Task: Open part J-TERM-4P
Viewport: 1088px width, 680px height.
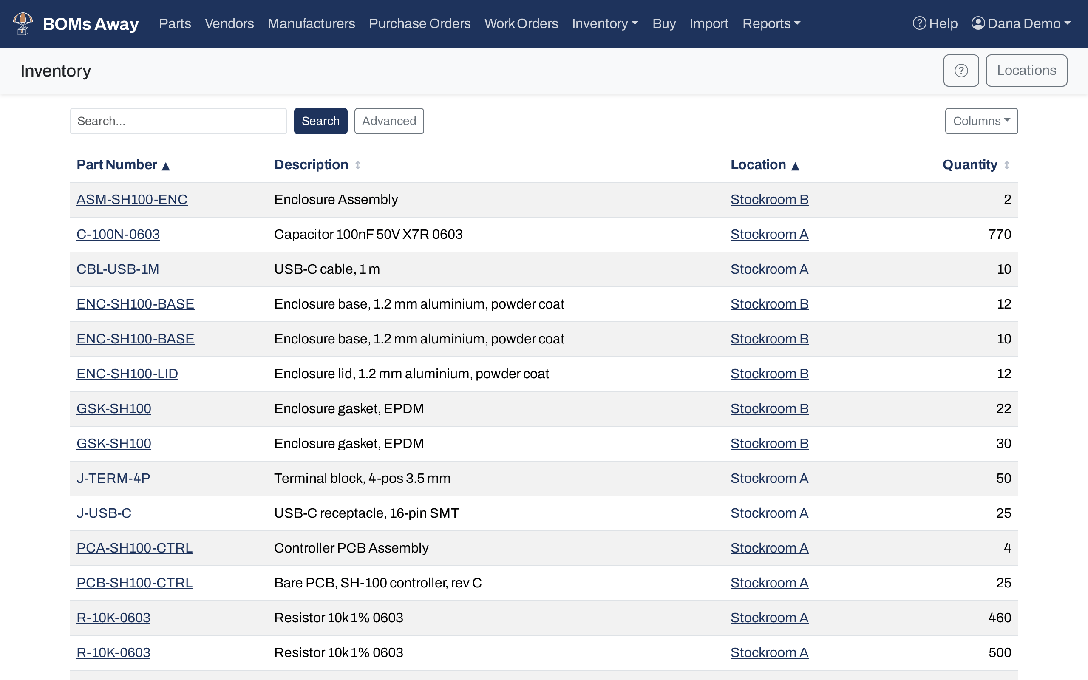Action: (113, 478)
